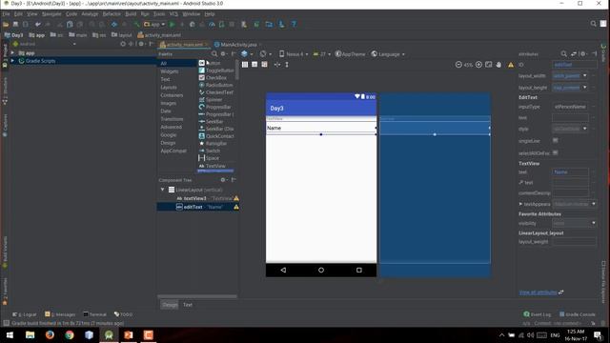610x343 pixels.
Task: Click the Undo arrow toolbar icon
Action: 38,24
